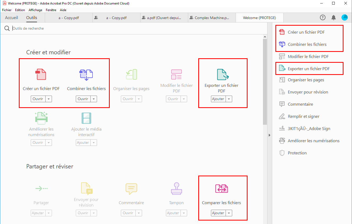Open the dropdown arrow under Organiser les pages

click(139, 99)
